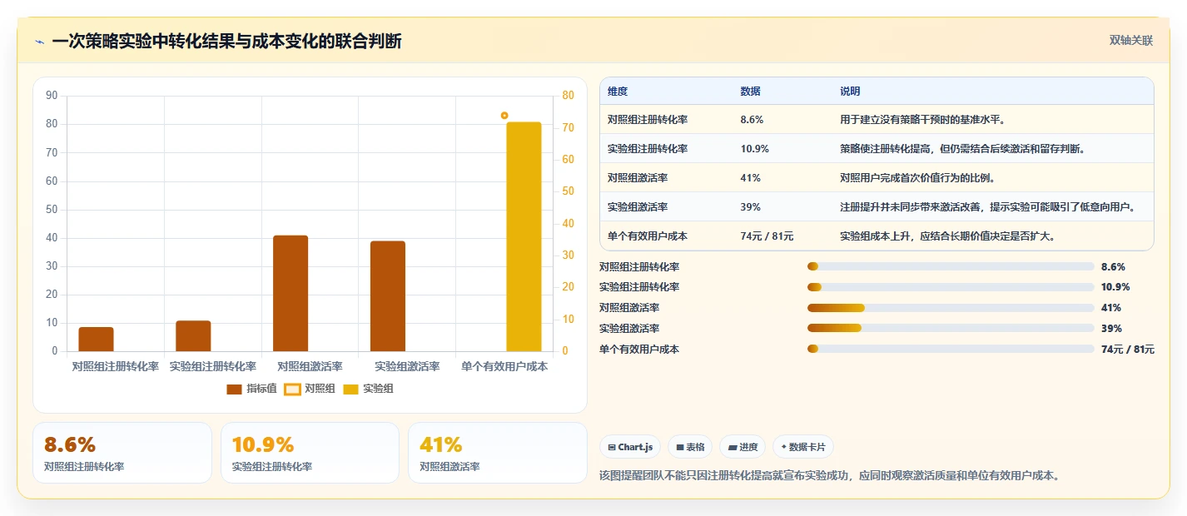Click the chart bar for 实验组激活率
The image size is (1187, 516).
point(388,296)
